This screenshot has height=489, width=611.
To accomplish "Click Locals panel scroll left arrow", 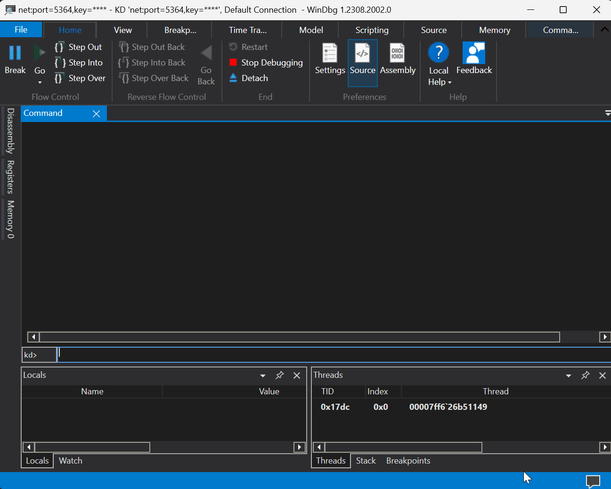I will click(x=29, y=447).
